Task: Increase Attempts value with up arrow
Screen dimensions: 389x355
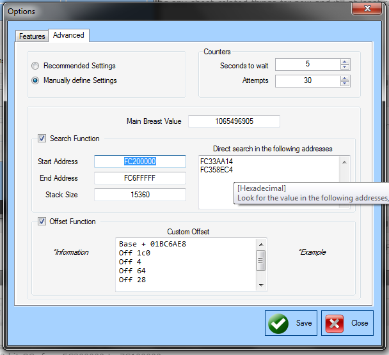Action: [x=345, y=78]
